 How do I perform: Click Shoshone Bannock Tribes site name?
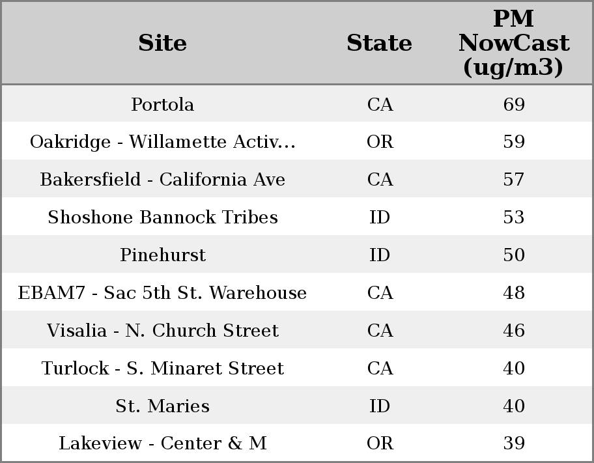[162, 217]
